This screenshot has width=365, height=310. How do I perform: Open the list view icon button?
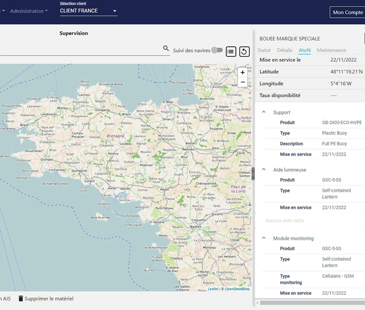click(231, 51)
